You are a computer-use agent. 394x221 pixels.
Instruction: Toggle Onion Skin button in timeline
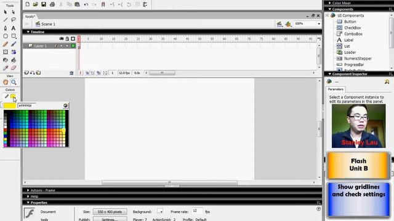click(87, 73)
